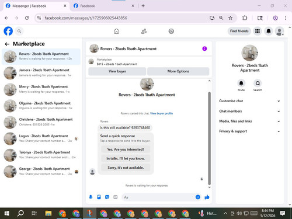Reload the Messenger page

point(27,18)
